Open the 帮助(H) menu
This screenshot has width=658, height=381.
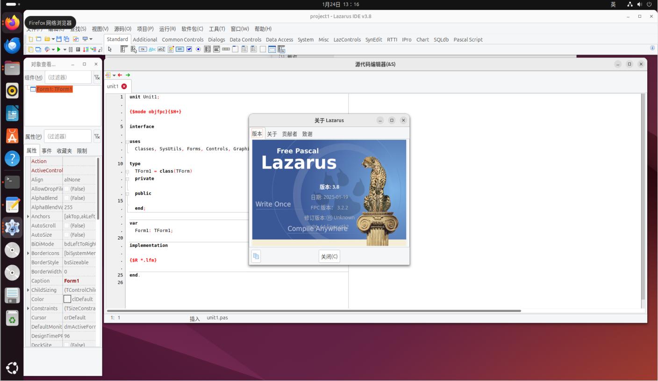click(263, 29)
